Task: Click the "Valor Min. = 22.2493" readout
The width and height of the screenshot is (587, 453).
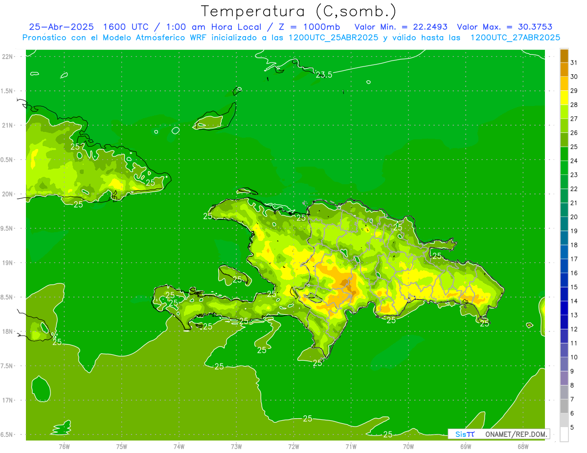Action: click(401, 27)
